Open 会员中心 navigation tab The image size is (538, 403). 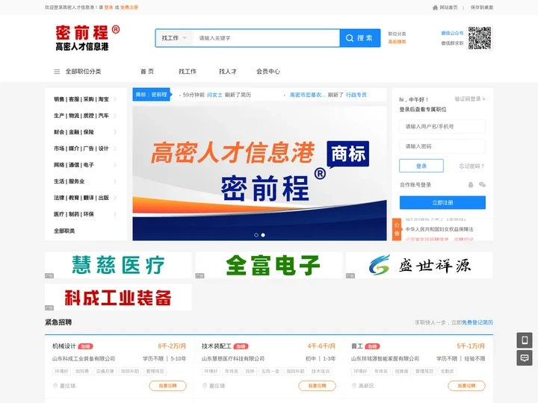pyautogui.click(x=268, y=72)
